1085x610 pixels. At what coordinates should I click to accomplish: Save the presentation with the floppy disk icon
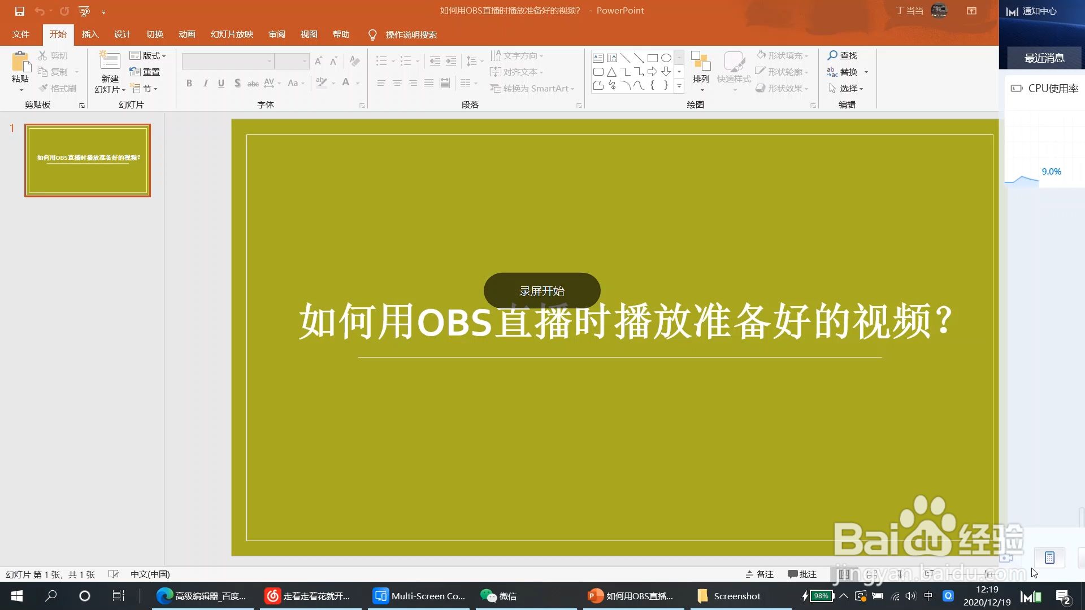coord(20,11)
